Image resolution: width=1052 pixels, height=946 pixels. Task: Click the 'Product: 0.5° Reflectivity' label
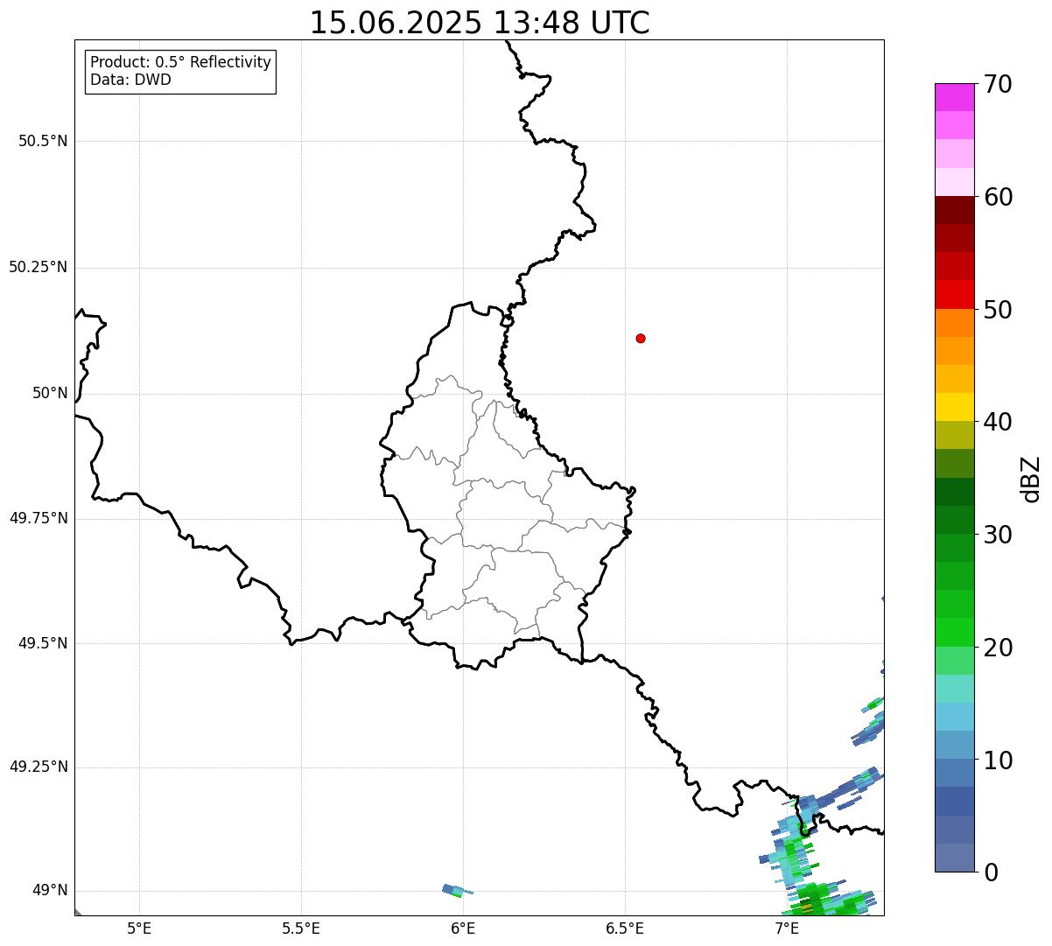[x=180, y=63]
